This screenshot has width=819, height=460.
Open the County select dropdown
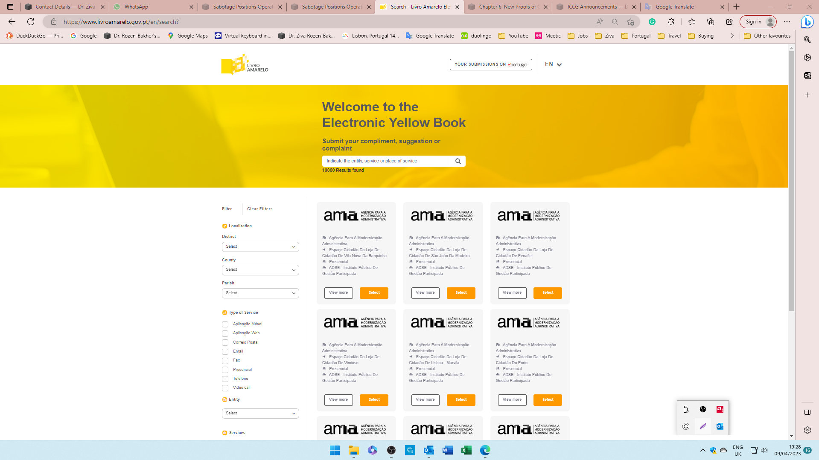point(260,270)
